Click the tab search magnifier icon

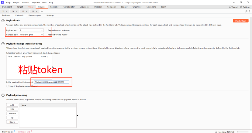pos(246,11)
